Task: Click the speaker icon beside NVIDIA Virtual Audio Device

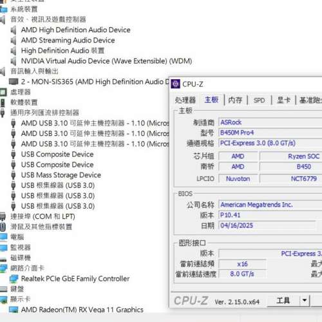Action: [14, 61]
